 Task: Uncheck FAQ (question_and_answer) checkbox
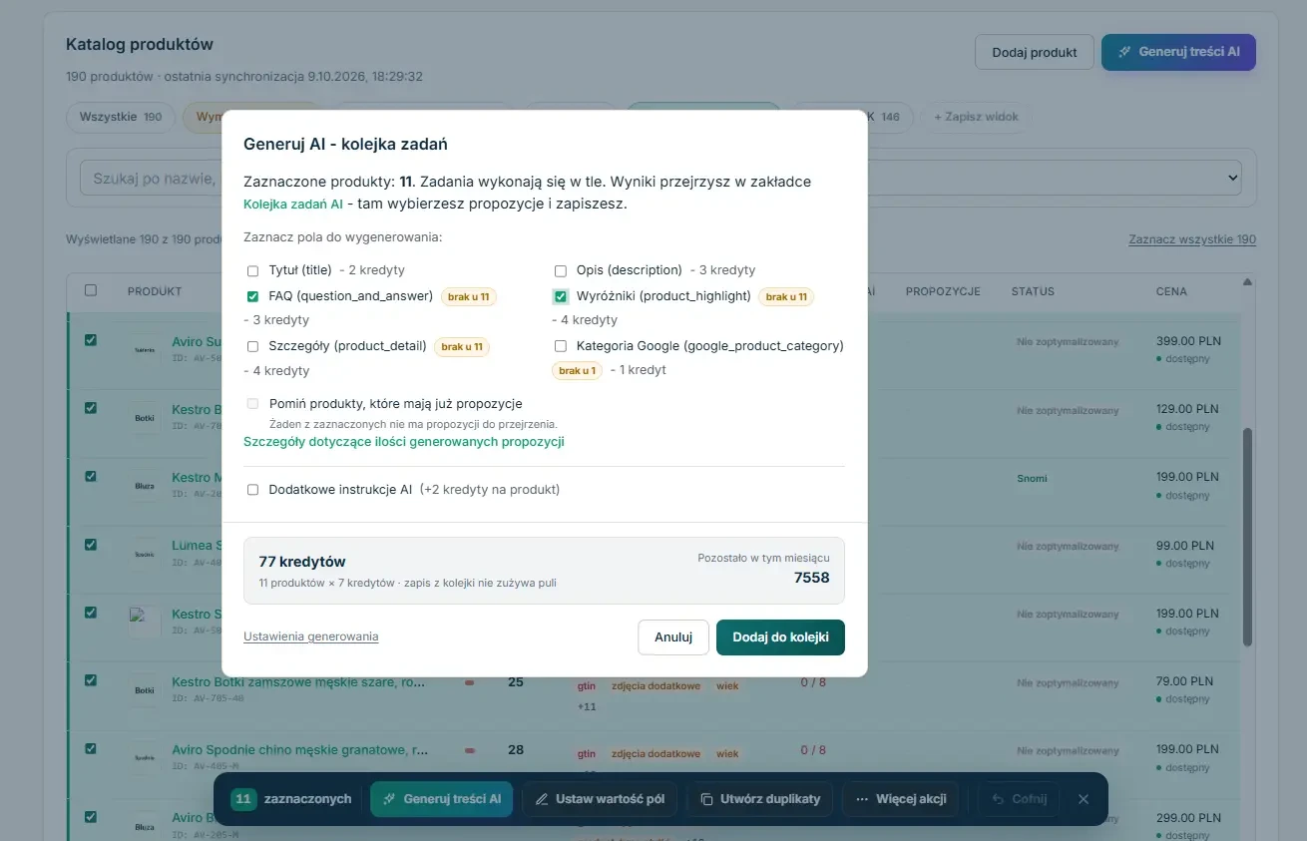pos(252,296)
